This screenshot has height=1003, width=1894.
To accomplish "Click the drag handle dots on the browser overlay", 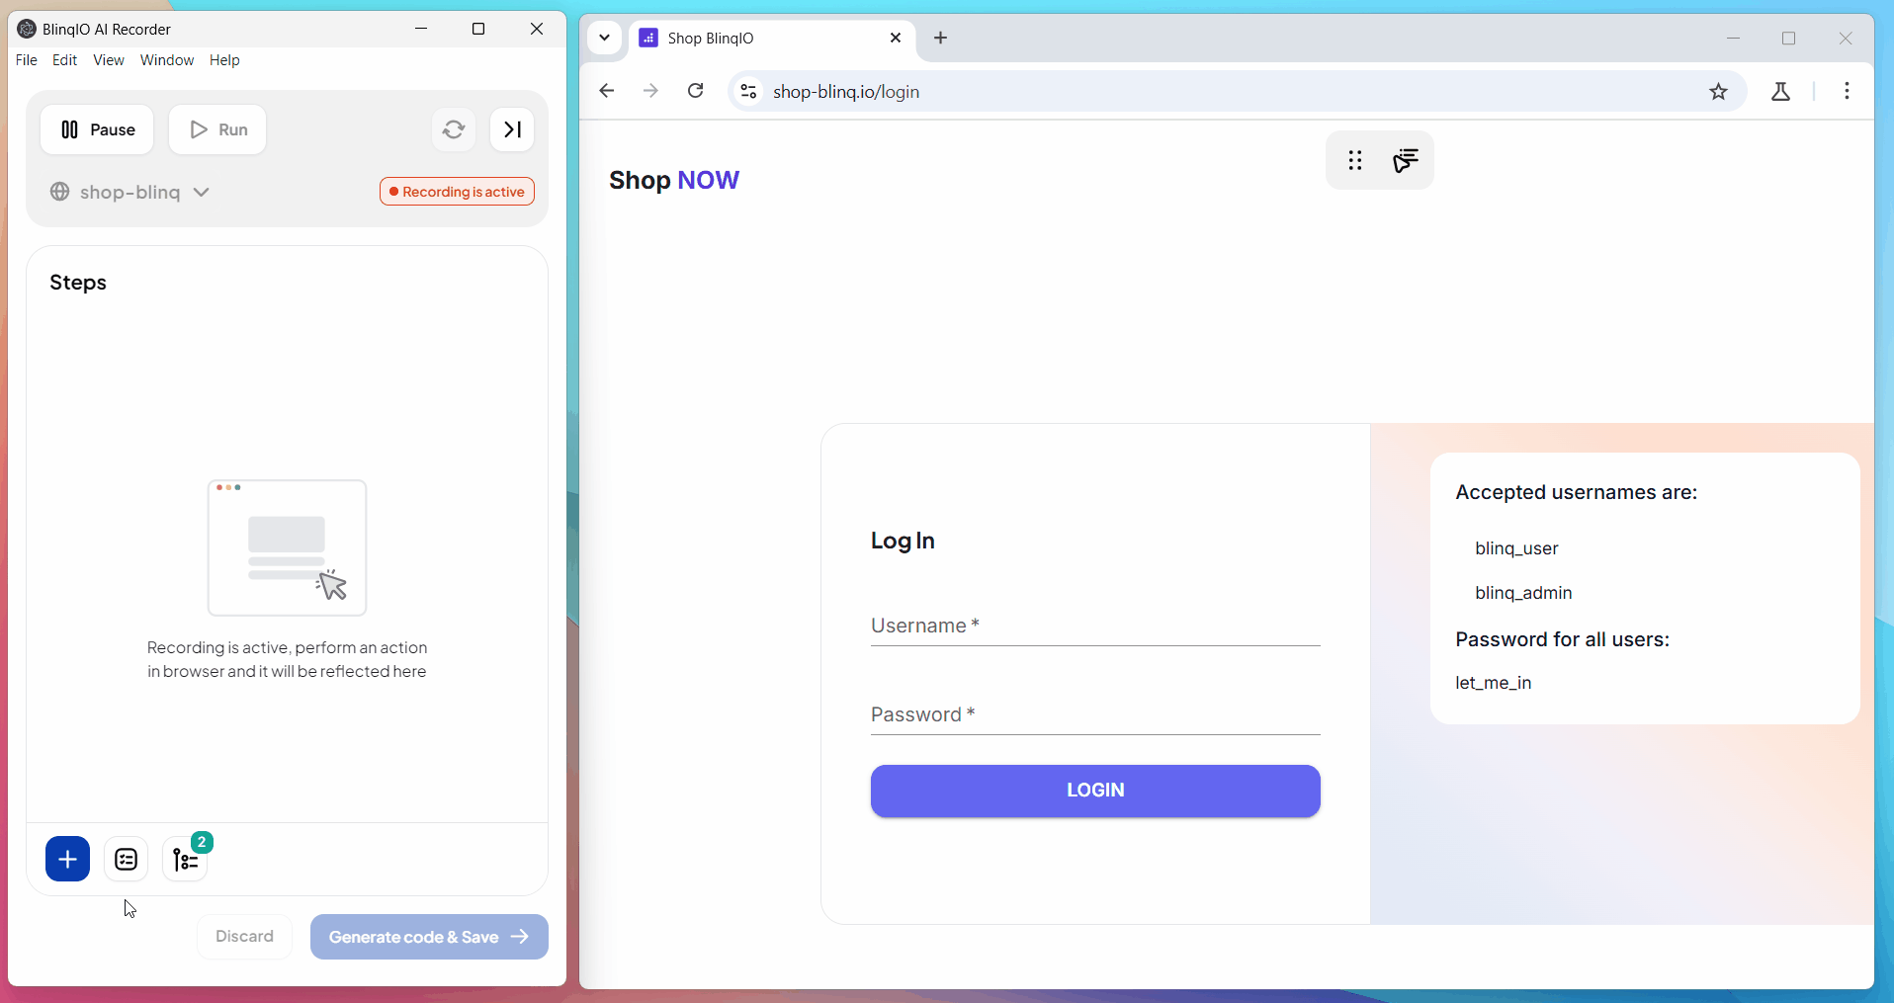I will [1354, 160].
